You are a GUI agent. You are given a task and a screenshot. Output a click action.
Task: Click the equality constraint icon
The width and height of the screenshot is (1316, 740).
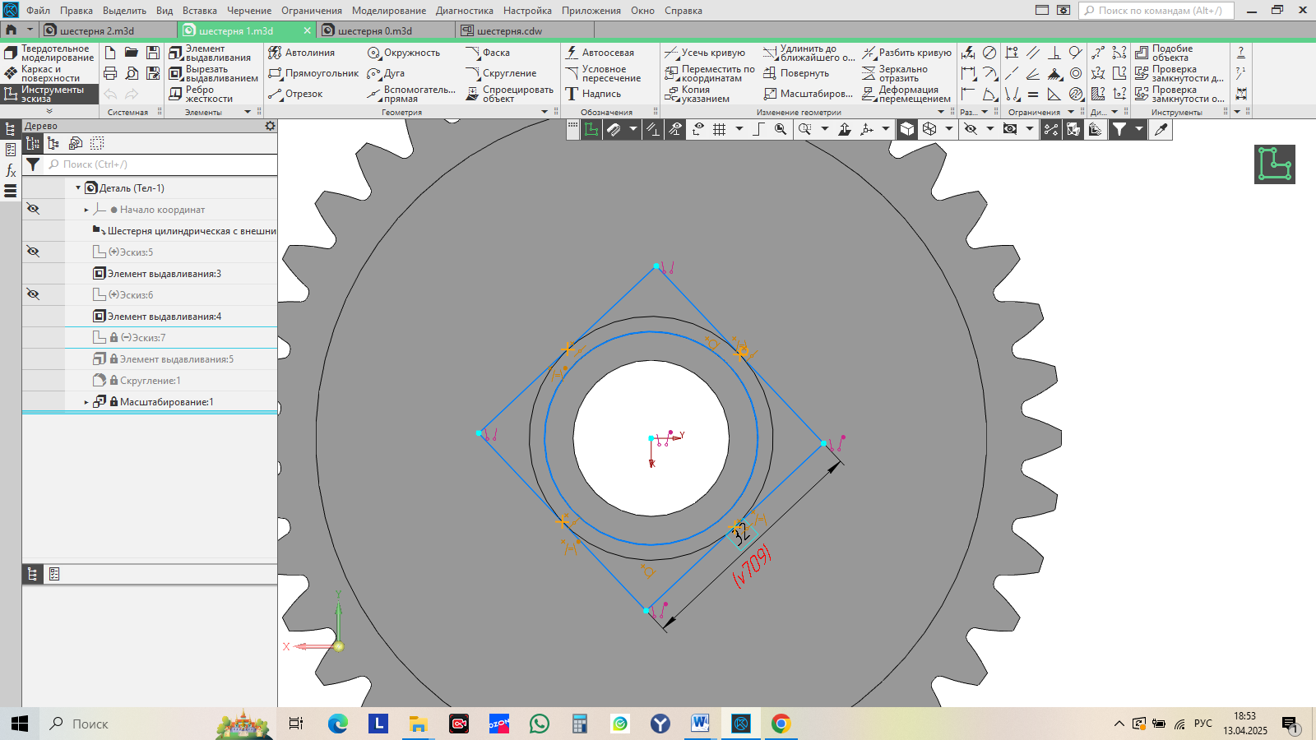(x=1033, y=95)
